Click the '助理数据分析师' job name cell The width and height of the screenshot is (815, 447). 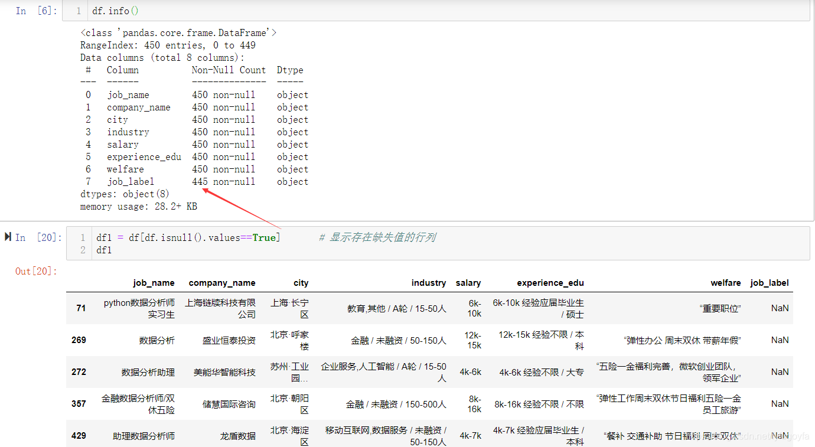pyautogui.click(x=144, y=436)
